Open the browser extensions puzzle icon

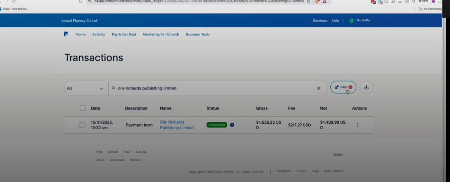[386, 1]
